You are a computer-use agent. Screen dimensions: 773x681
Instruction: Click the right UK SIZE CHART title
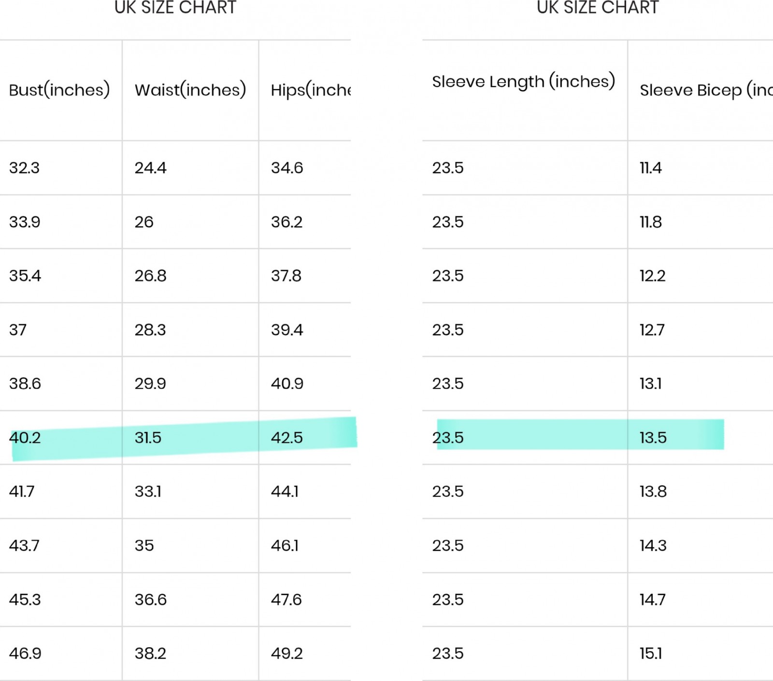598,8
